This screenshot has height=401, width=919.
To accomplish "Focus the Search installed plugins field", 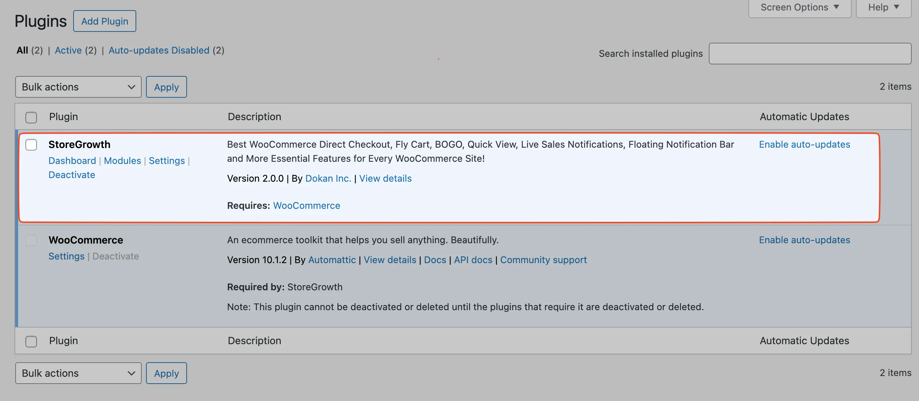I will pyautogui.click(x=810, y=54).
